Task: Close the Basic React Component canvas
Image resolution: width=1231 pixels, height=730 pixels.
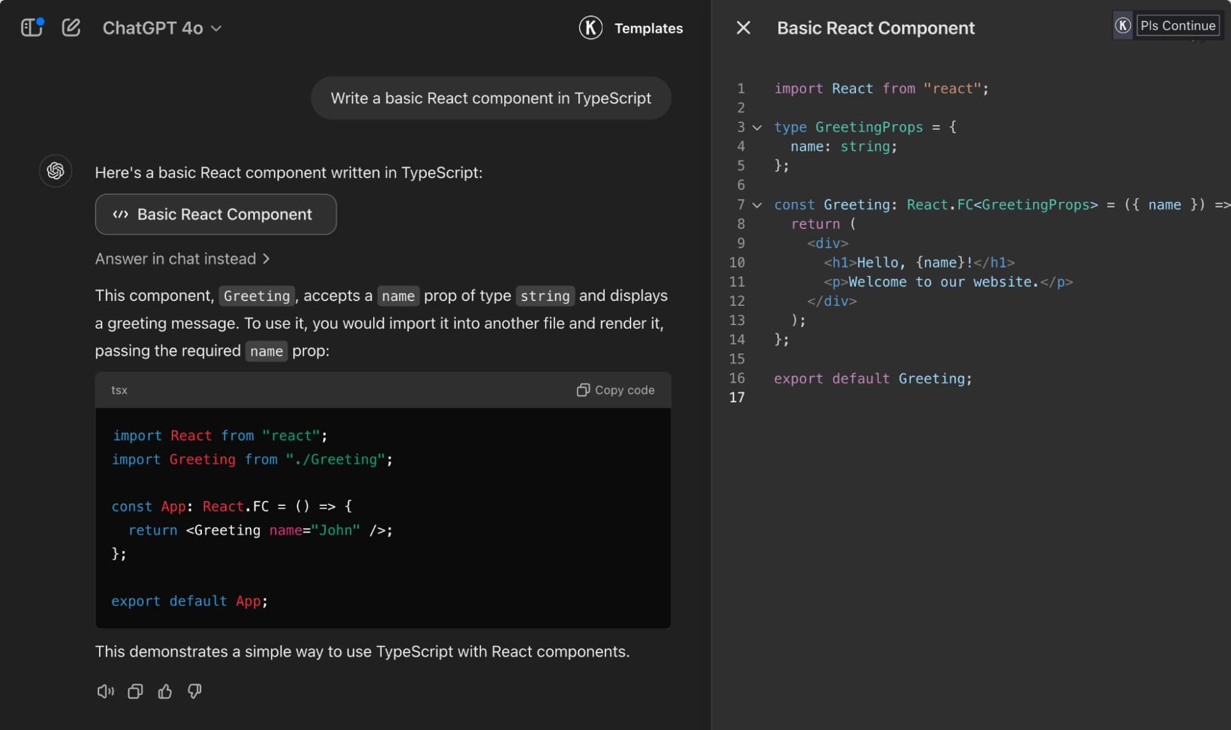Action: pos(743,28)
